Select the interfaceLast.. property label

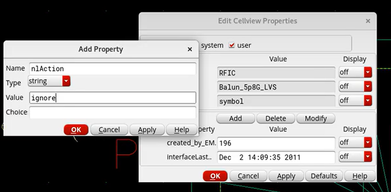point(189,157)
